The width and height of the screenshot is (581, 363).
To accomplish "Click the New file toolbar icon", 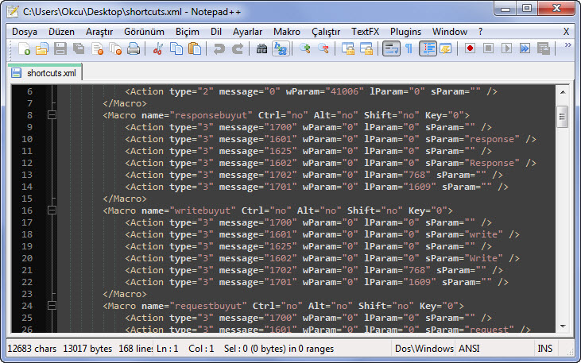I will click(24, 48).
